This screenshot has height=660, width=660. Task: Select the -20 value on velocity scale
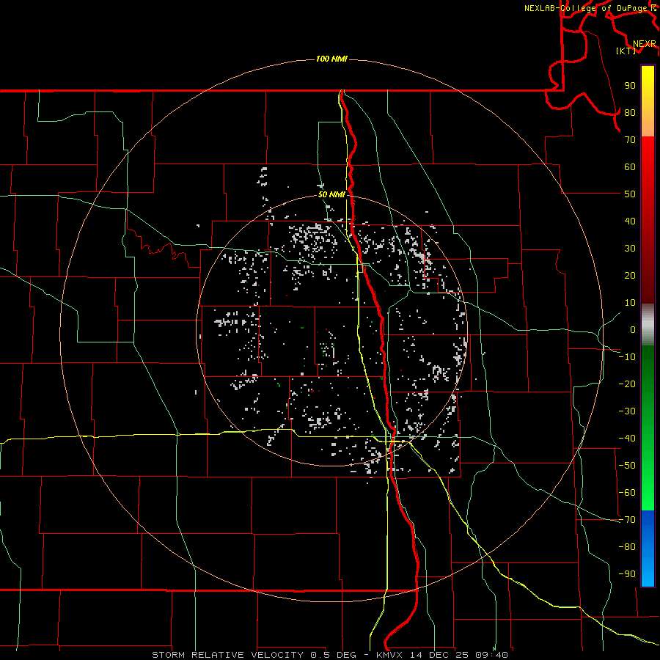(x=627, y=384)
